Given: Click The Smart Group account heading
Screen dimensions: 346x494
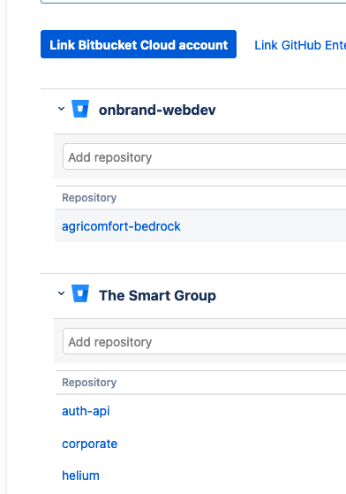Looking at the screenshot, I should pyautogui.click(x=157, y=295).
